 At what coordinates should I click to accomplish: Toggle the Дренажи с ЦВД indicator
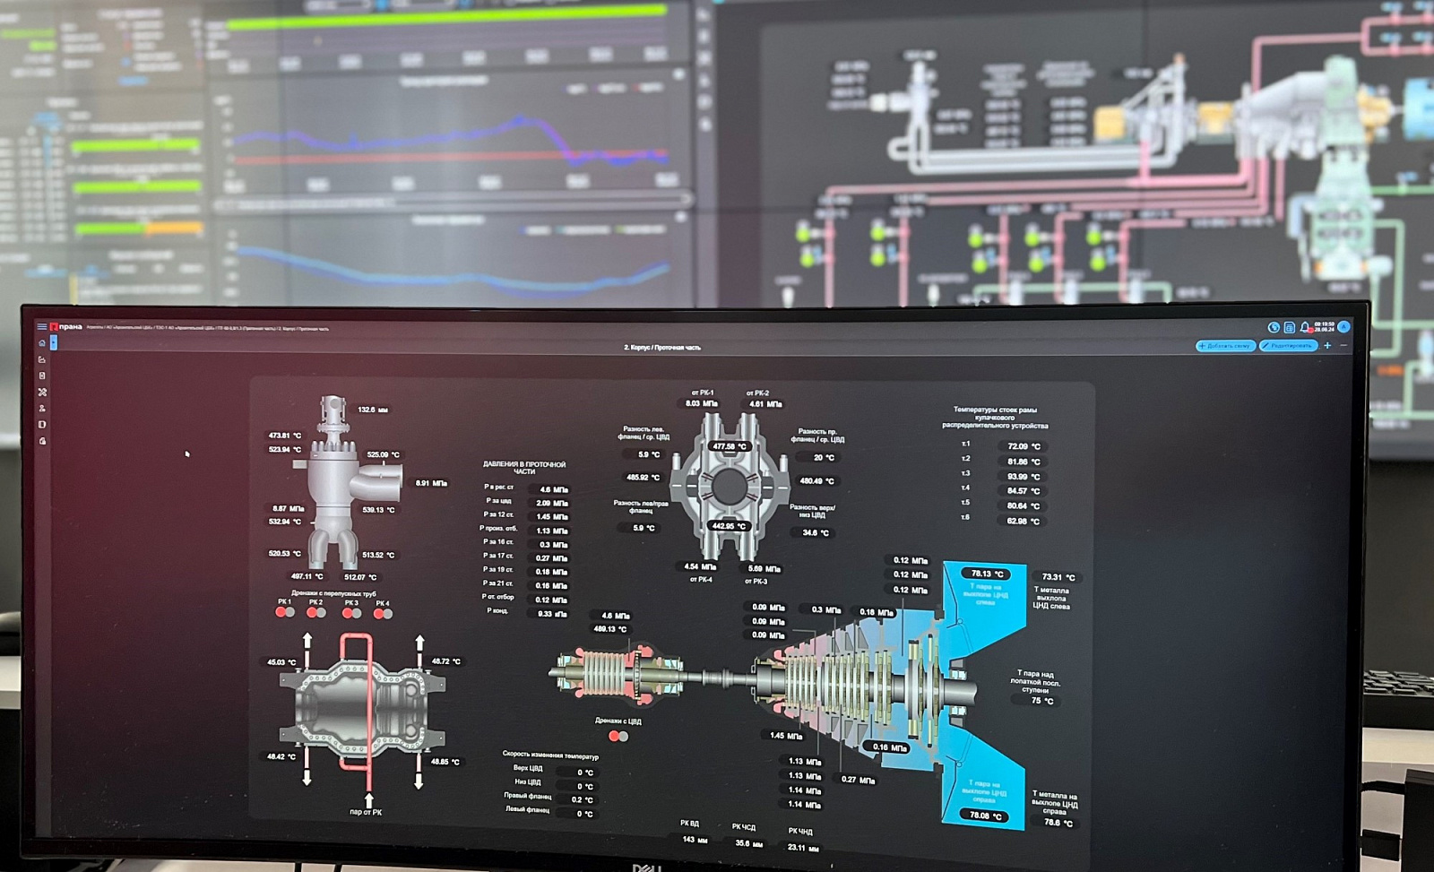tap(618, 736)
